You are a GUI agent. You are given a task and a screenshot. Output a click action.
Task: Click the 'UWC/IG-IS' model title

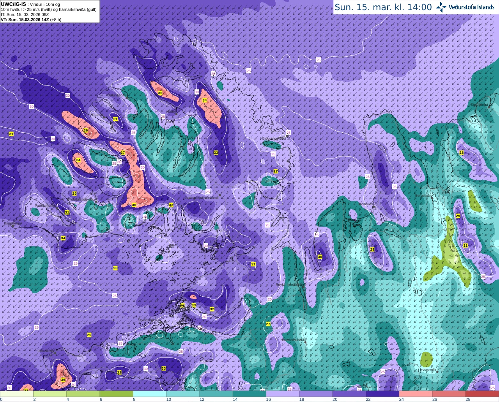click(x=13, y=4)
